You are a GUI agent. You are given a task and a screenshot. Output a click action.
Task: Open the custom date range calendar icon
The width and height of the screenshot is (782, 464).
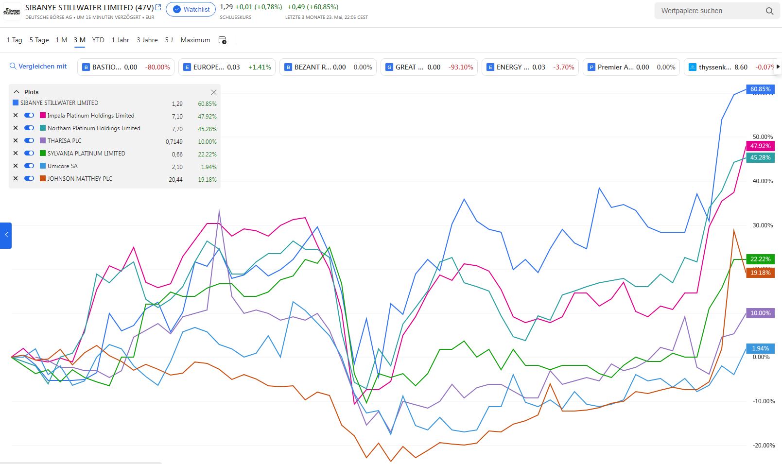[223, 40]
